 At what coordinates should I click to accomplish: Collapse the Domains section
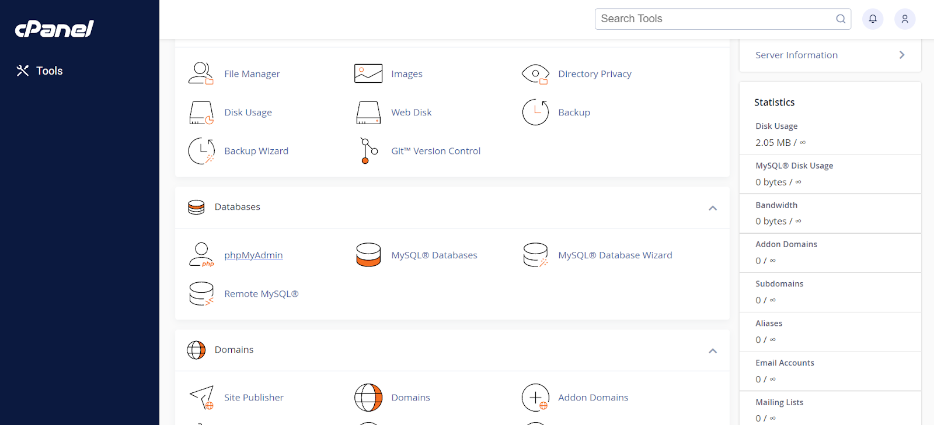[x=713, y=351]
